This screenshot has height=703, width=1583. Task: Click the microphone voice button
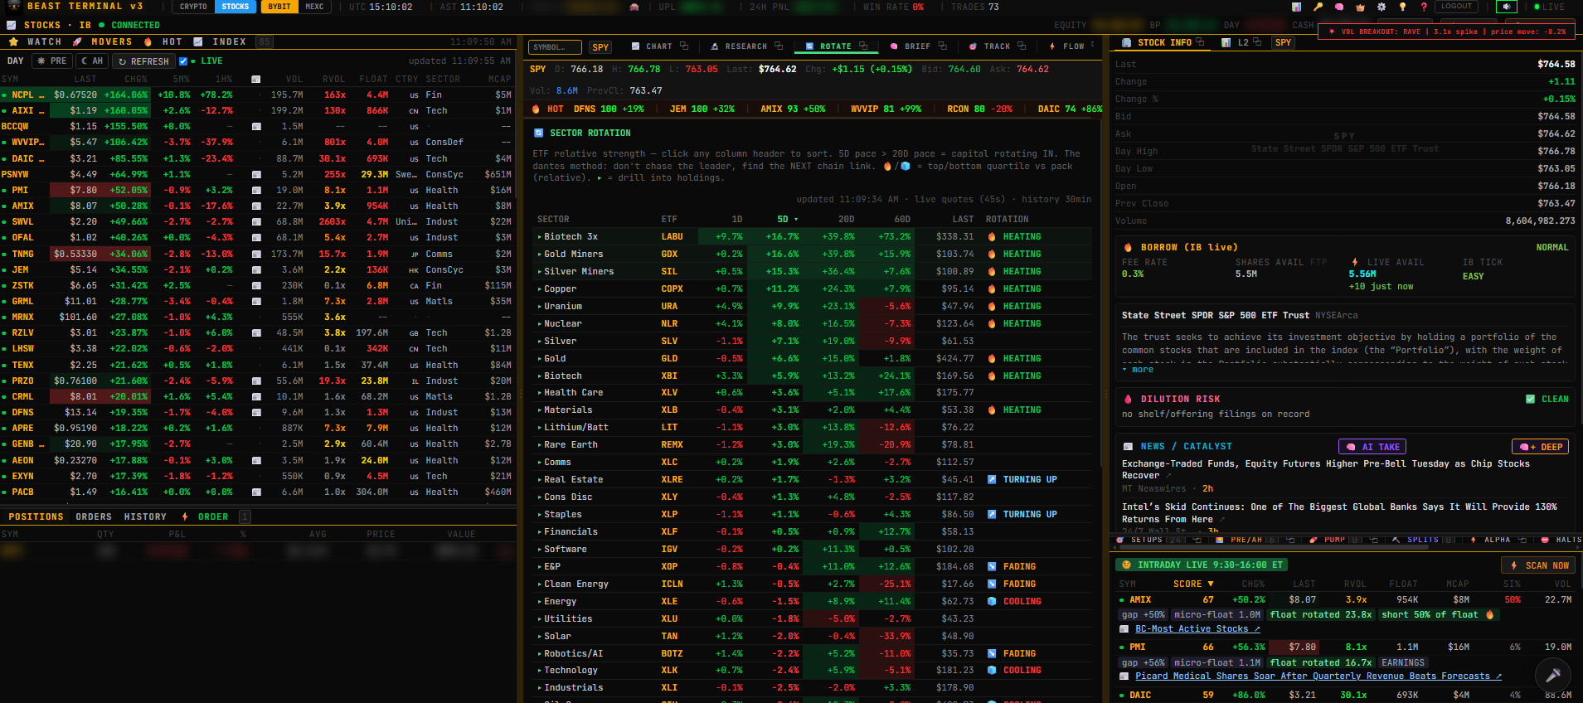[1552, 675]
